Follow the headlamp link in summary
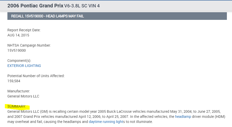The width and height of the screenshot is (232, 127). click(183, 117)
